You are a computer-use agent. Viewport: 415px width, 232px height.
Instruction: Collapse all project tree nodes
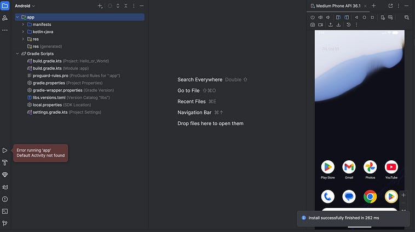click(x=126, y=6)
